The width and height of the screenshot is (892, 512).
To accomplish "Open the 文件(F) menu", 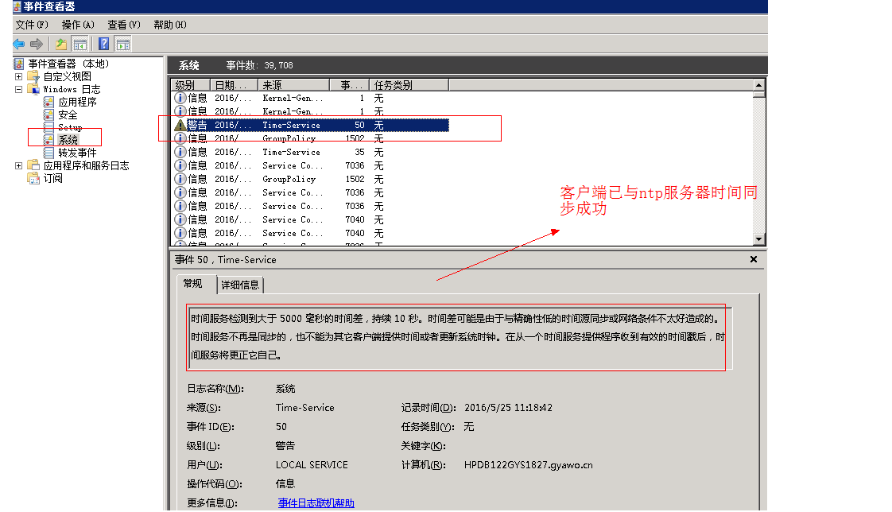I will (32, 25).
